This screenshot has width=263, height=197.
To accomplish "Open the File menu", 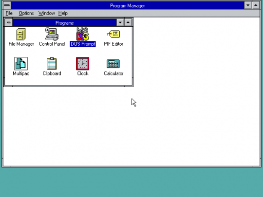I will (9, 13).
